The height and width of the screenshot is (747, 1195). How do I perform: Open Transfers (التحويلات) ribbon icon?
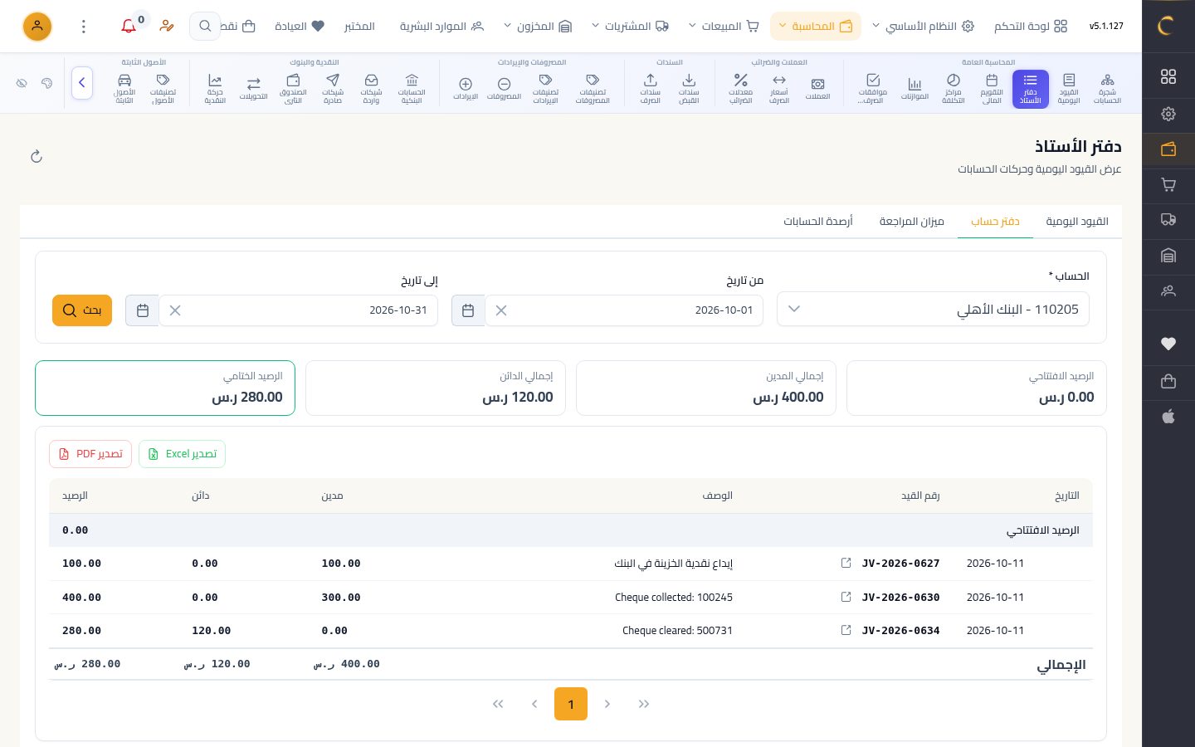(253, 89)
